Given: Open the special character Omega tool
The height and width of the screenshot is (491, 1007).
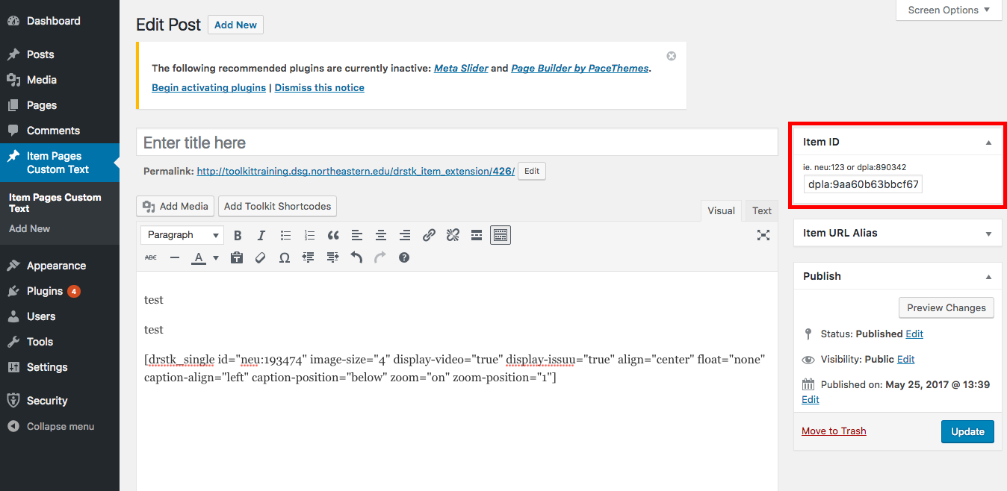Looking at the screenshot, I should (x=284, y=257).
